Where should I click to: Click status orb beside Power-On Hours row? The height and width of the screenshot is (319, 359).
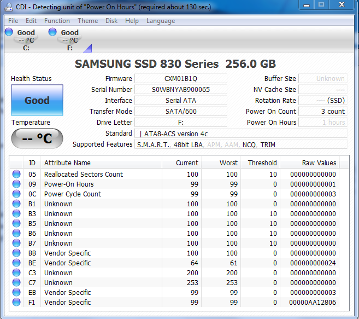[16, 184]
